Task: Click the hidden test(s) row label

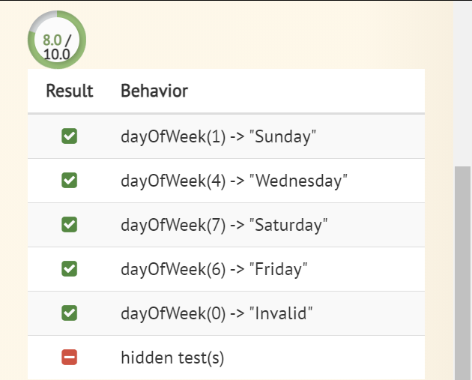Action: [172, 358]
